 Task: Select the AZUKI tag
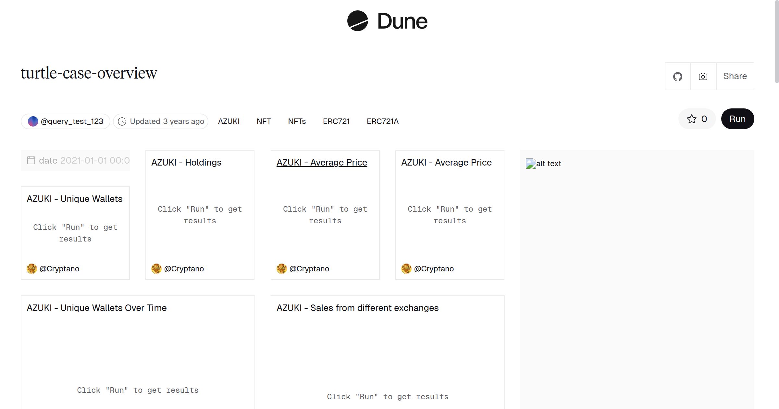pyautogui.click(x=229, y=121)
